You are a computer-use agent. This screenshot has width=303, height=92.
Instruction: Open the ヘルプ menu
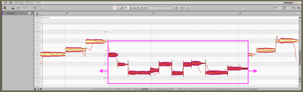coord(38,3)
